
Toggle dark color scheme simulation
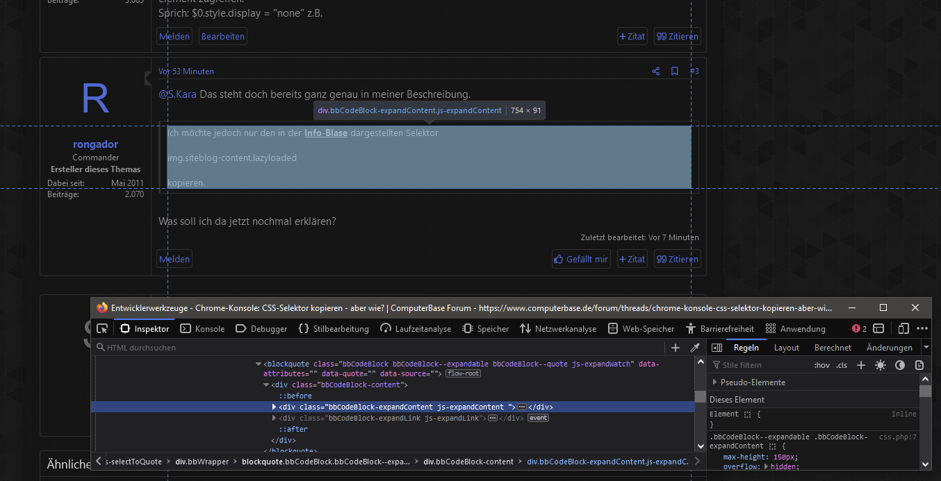click(x=900, y=365)
